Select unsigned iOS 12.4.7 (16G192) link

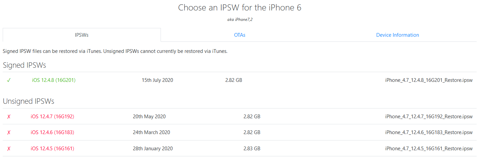(52, 117)
